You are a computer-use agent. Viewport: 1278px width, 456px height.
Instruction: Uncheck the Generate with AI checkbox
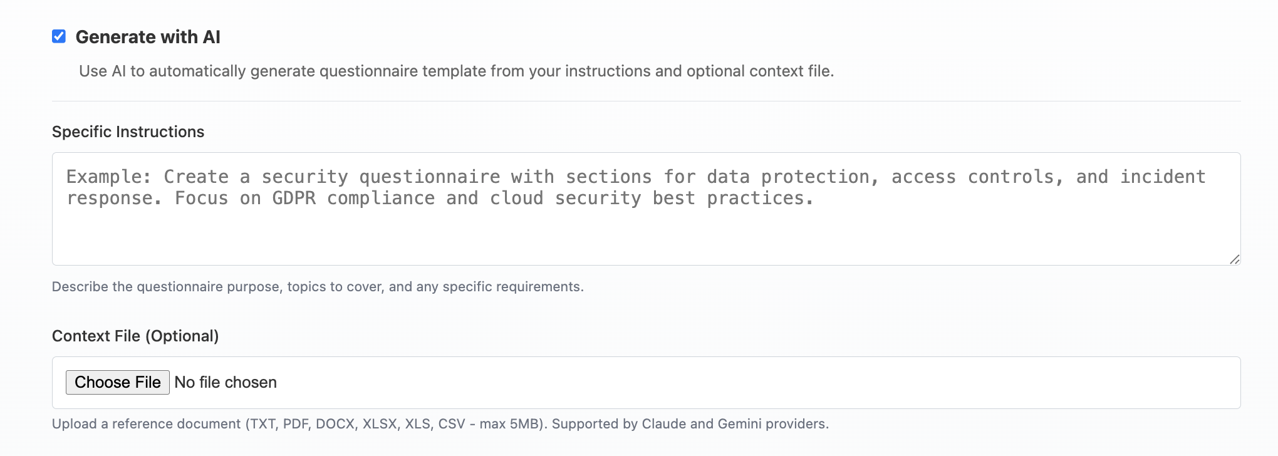pyautogui.click(x=59, y=36)
